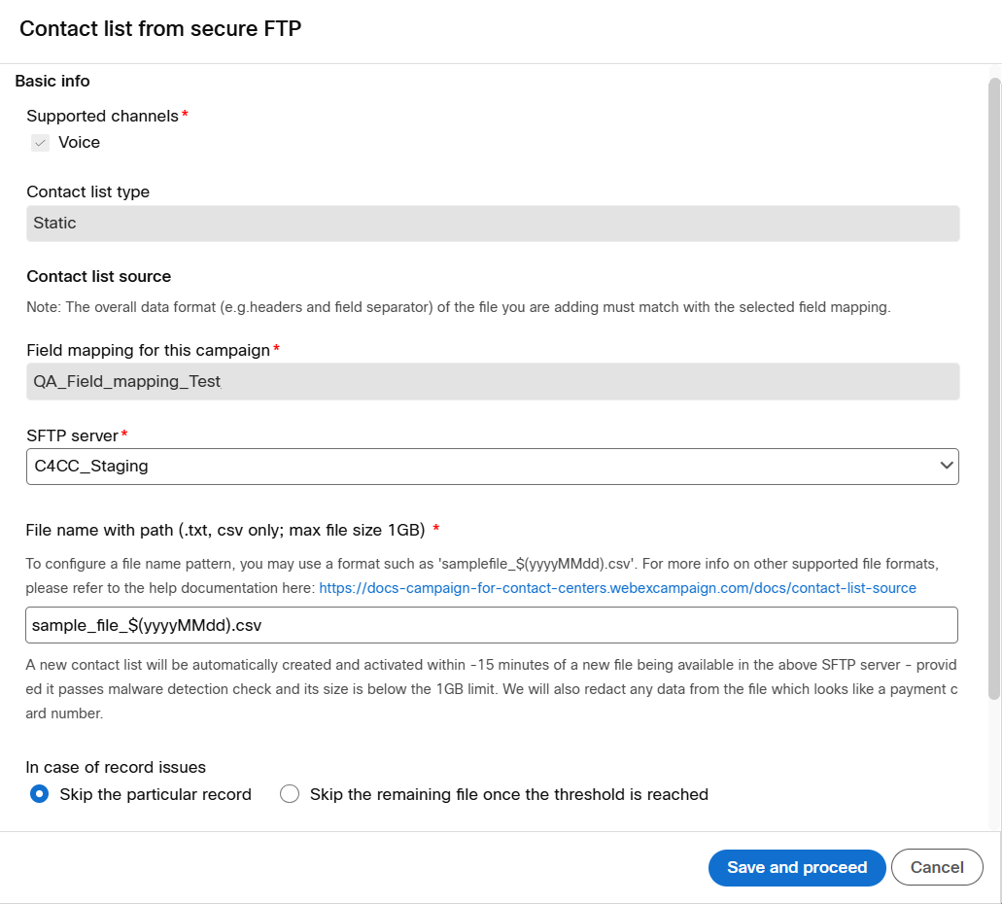Focus the file name path input box
1002x904 pixels.
(x=492, y=625)
